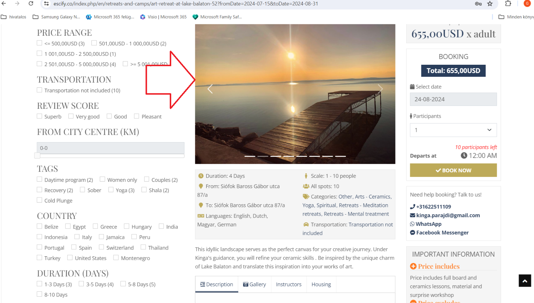Show the previous carousel photo
Screen dimensions: 534x303
point(210,89)
